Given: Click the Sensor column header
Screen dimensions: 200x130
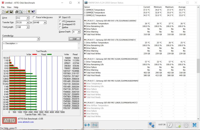Looking at the screenshot, I should (87, 7).
